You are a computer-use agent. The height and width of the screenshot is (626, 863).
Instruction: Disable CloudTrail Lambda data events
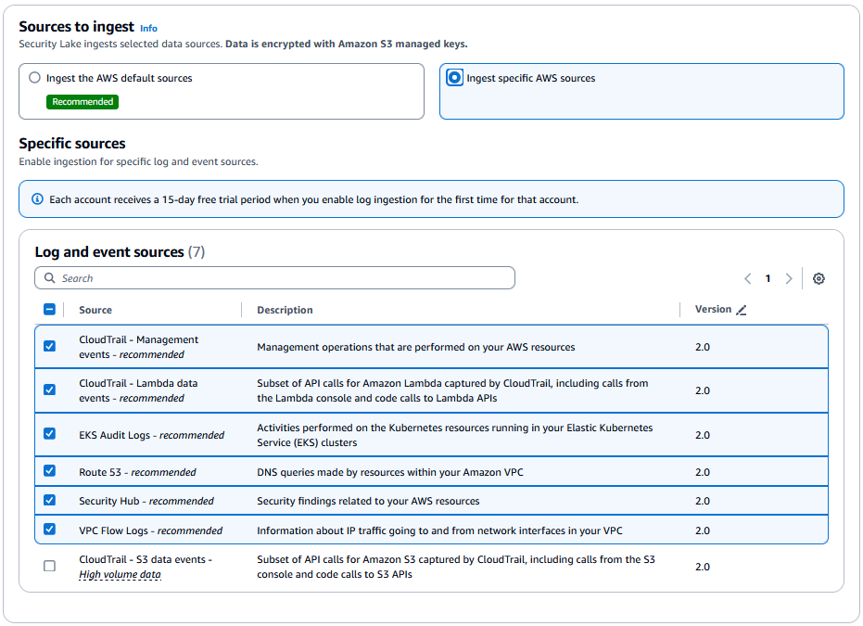(x=49, y=390)
